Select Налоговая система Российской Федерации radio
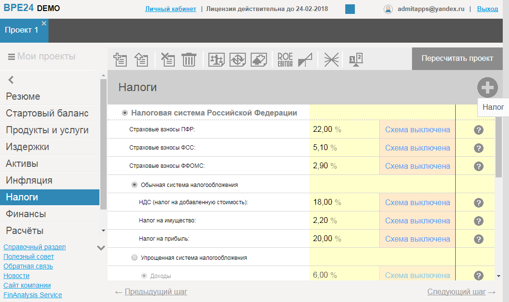The height and width of the screenshot is (302, 509). 125,113
